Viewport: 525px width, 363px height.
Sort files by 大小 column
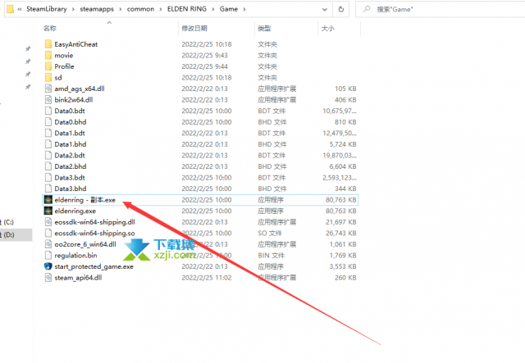click(328, 29)
